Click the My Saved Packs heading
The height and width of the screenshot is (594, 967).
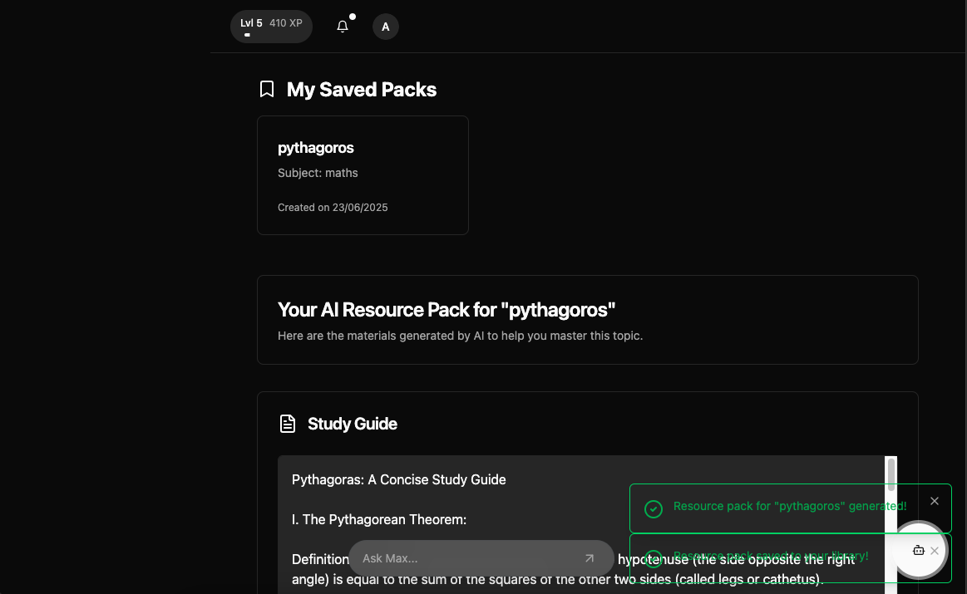pyautogui.click(x=362, y=90)
